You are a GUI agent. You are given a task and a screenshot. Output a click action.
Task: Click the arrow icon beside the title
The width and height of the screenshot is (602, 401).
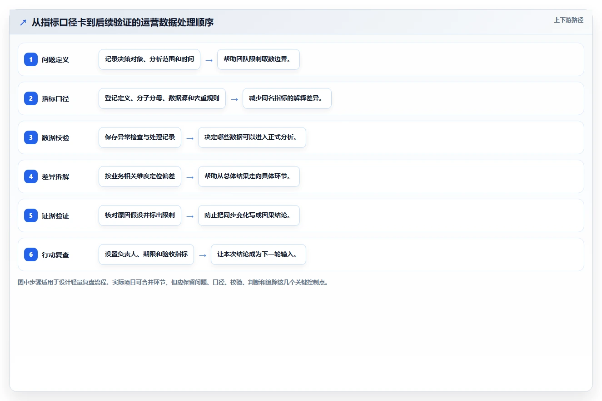(x=23, y=22)
